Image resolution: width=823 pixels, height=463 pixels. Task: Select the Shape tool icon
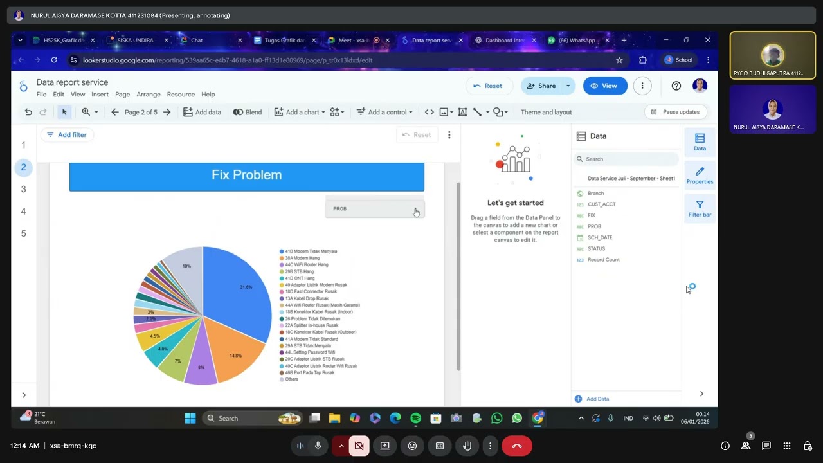(x=498, y=112)
